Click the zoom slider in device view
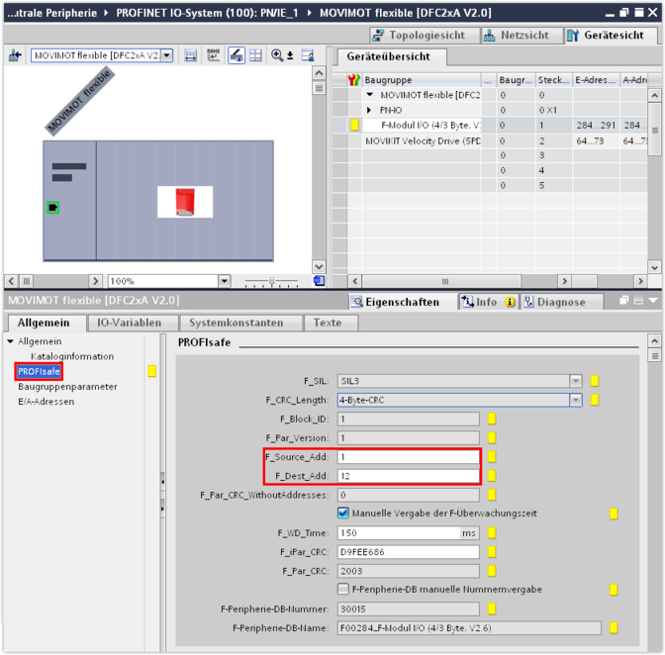Viewport: 665px width, 655px height. pyautogui.click(x=271, y=281)
